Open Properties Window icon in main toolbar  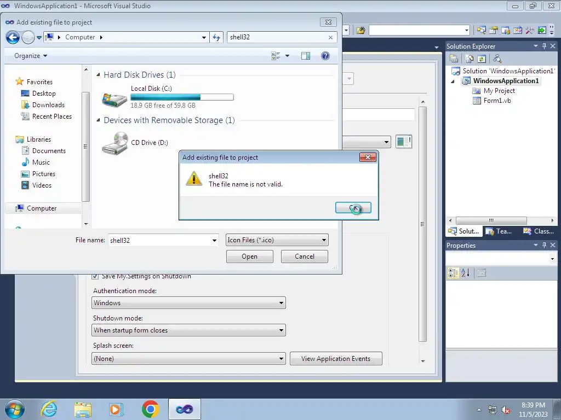pyautogui.click(x=494, y=31)
